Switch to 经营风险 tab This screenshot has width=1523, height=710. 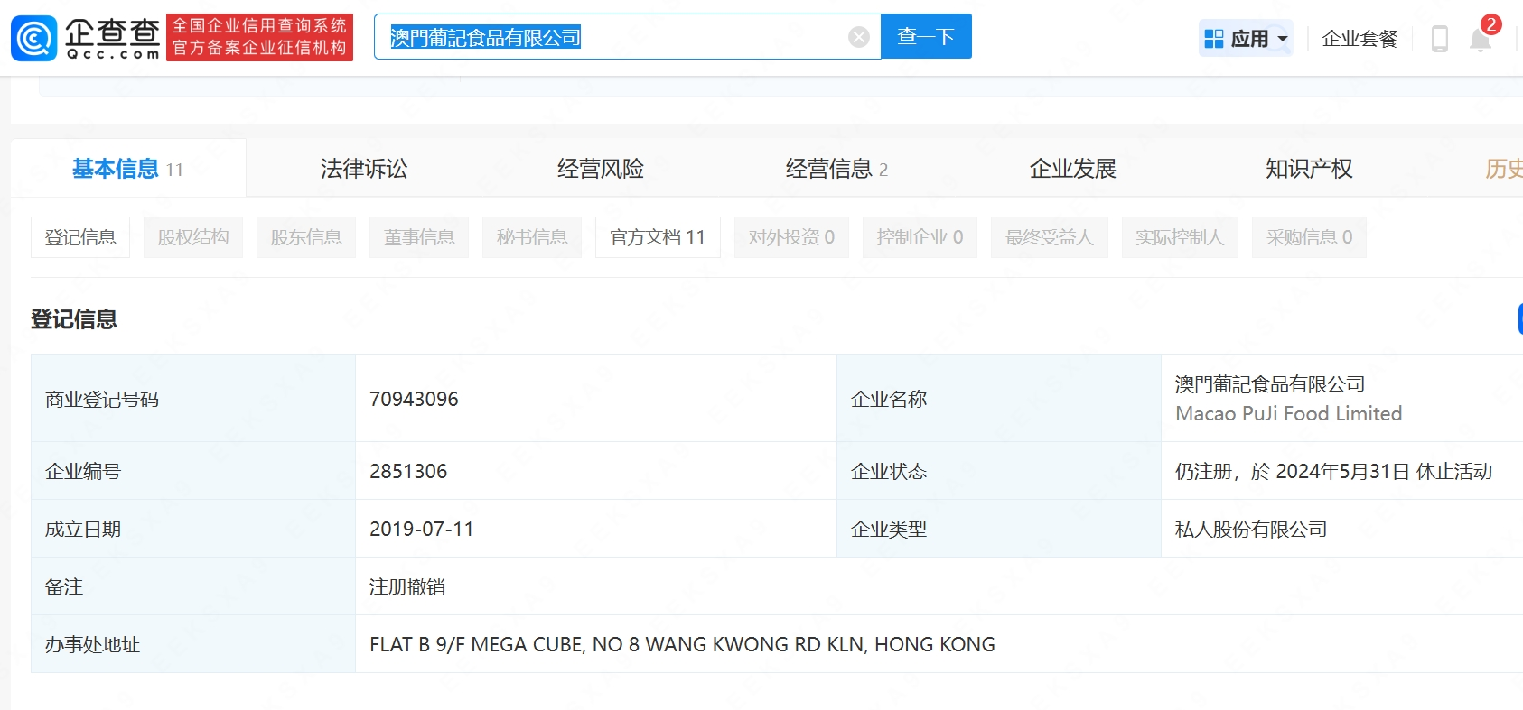[x=600, y=169]
